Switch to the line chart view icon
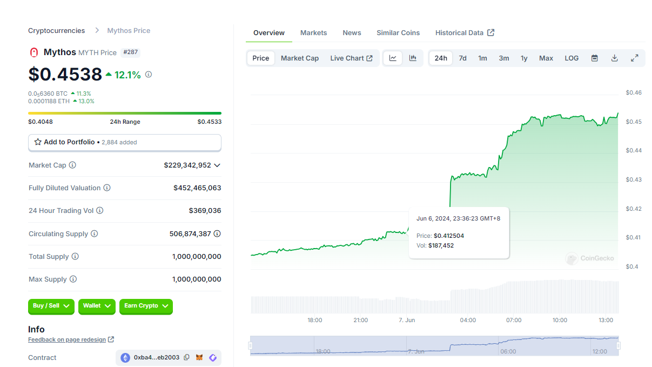Image resolution: width=652 pixels, height=367 pixels. (x=393, y=58)
